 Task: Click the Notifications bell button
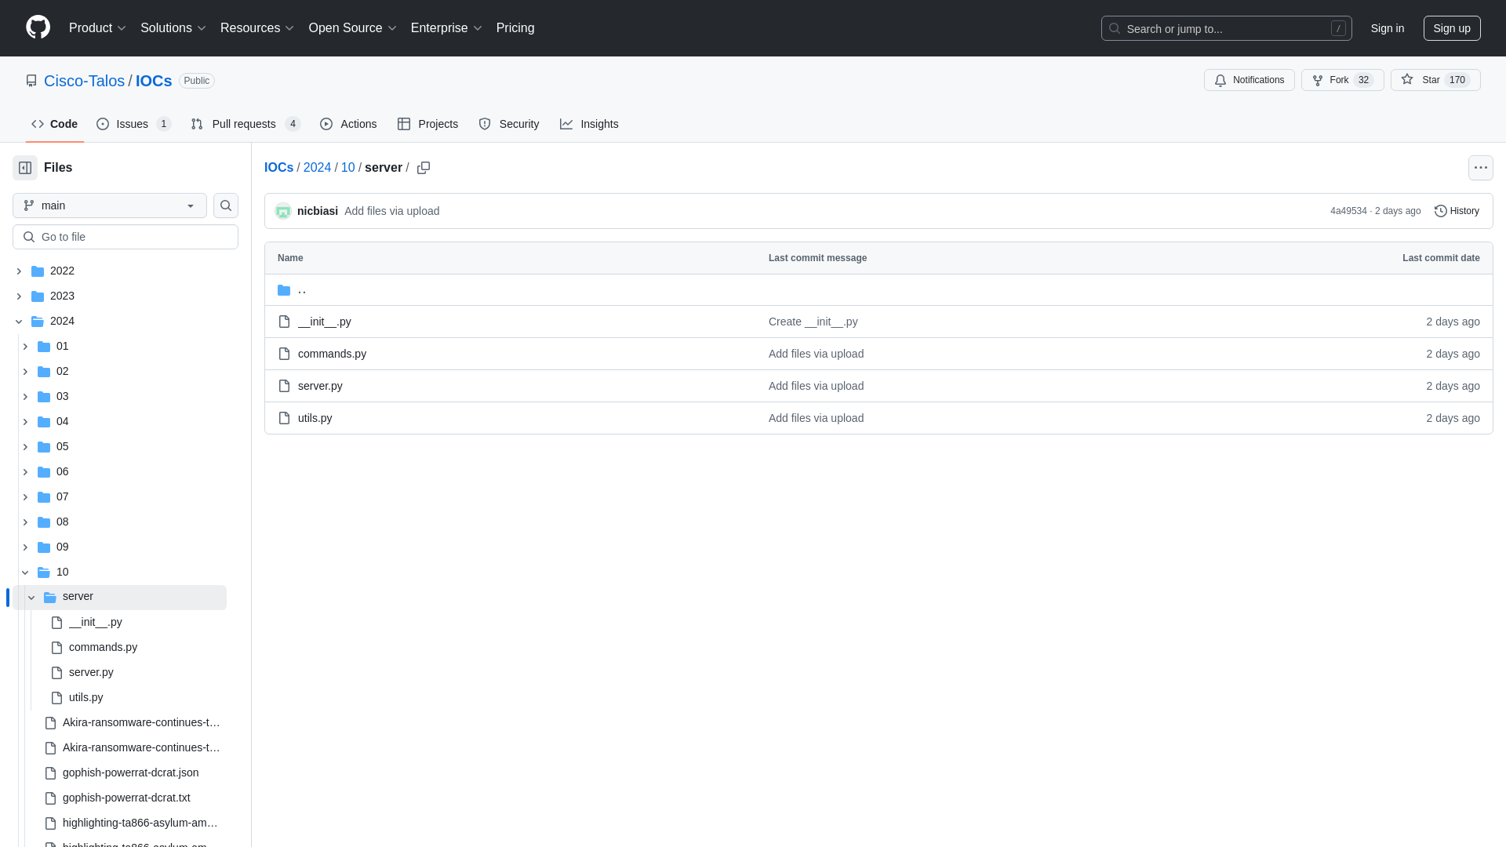(x=1249, y=80)
